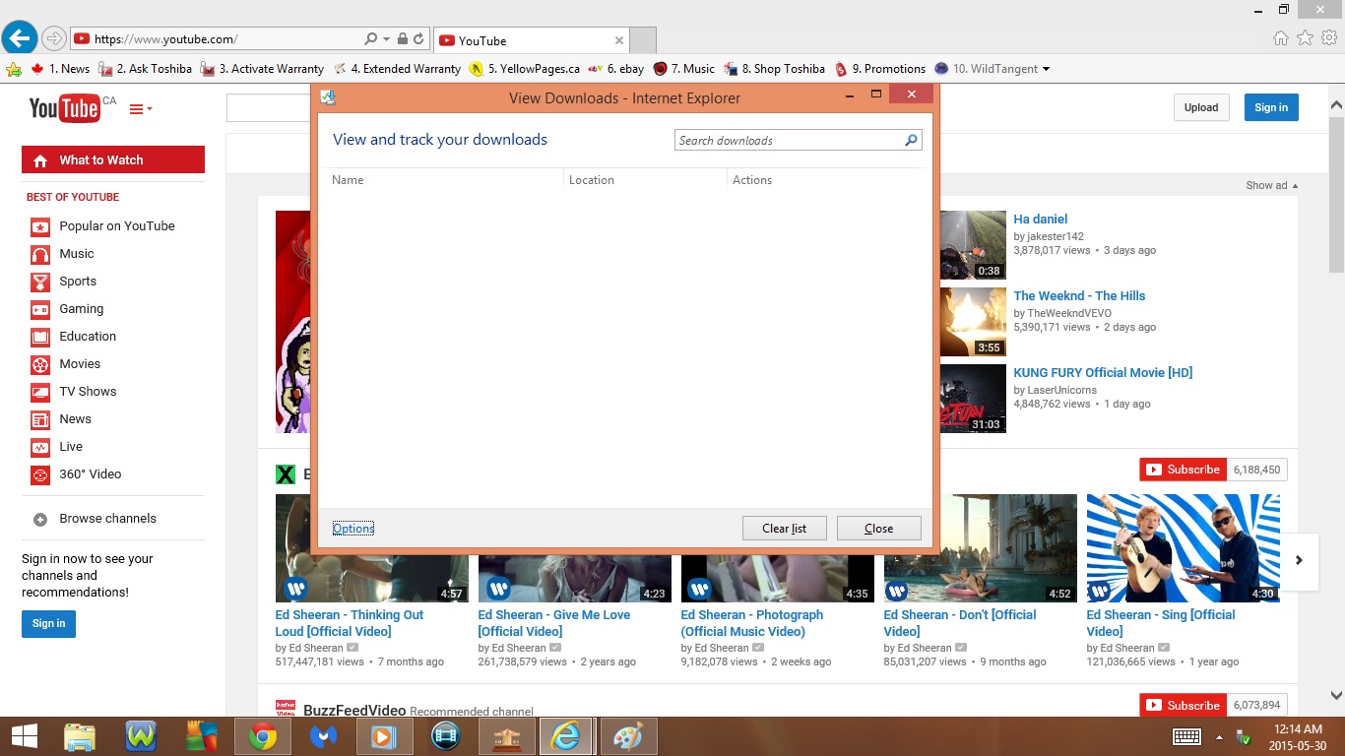Expand the favorites bar overflow arrow
The height and width of the screenshot is (756, 1345).
tap(1046, 69)
